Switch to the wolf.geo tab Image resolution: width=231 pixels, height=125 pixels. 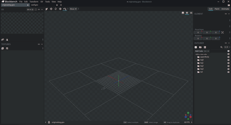44,5
